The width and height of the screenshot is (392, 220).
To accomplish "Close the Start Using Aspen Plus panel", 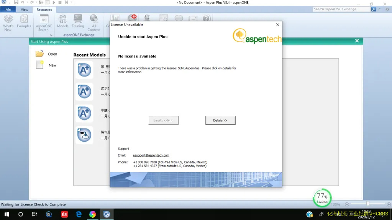I will click(357, 41).
